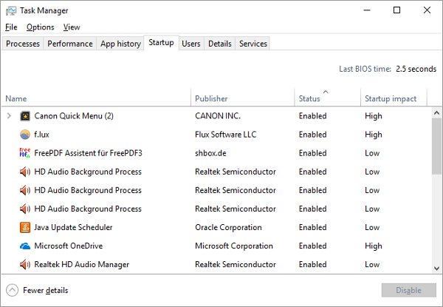443x307 pixels.
Task: Select the Java Update Scheduler row
Action: click(x=216, y=227)
